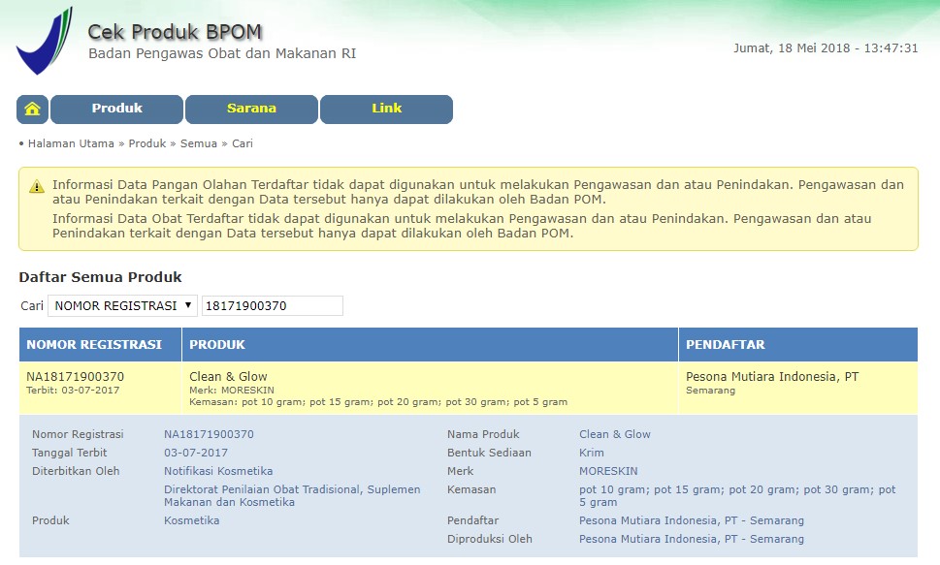Click the Krim value for Bentuk Sediaan

point(591,453)
